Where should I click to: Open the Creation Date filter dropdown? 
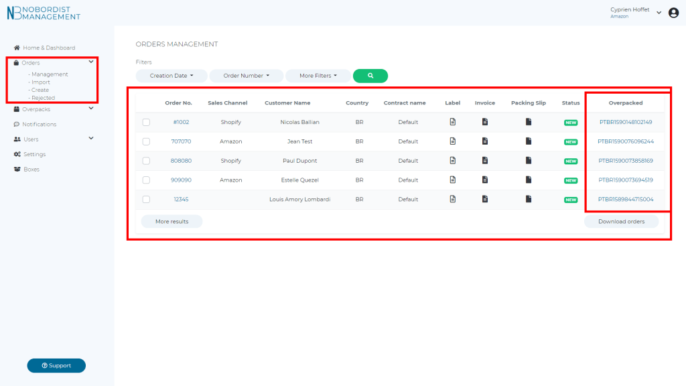pyautogui.click(x=171, y=76)
